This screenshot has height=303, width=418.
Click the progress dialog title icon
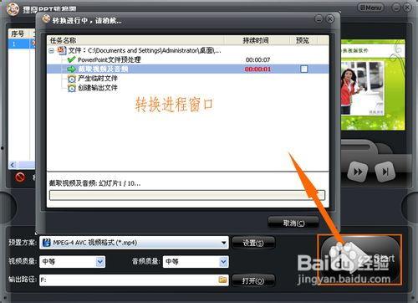(46, 19)
